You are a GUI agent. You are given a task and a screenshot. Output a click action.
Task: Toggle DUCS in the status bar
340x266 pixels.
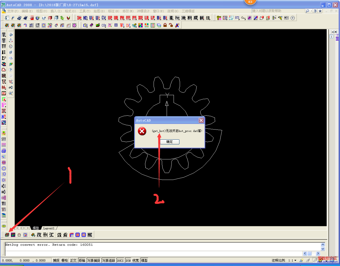tap(120, 260)
